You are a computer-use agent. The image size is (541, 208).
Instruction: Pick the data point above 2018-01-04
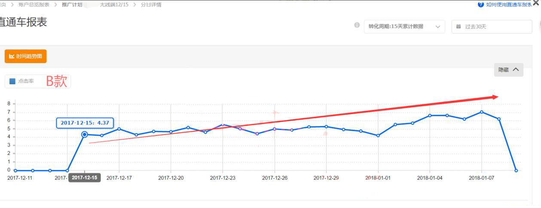(x=430, y=115)
